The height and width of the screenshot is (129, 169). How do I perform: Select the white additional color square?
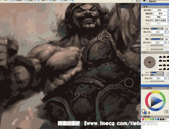click(x=143, y=111)
